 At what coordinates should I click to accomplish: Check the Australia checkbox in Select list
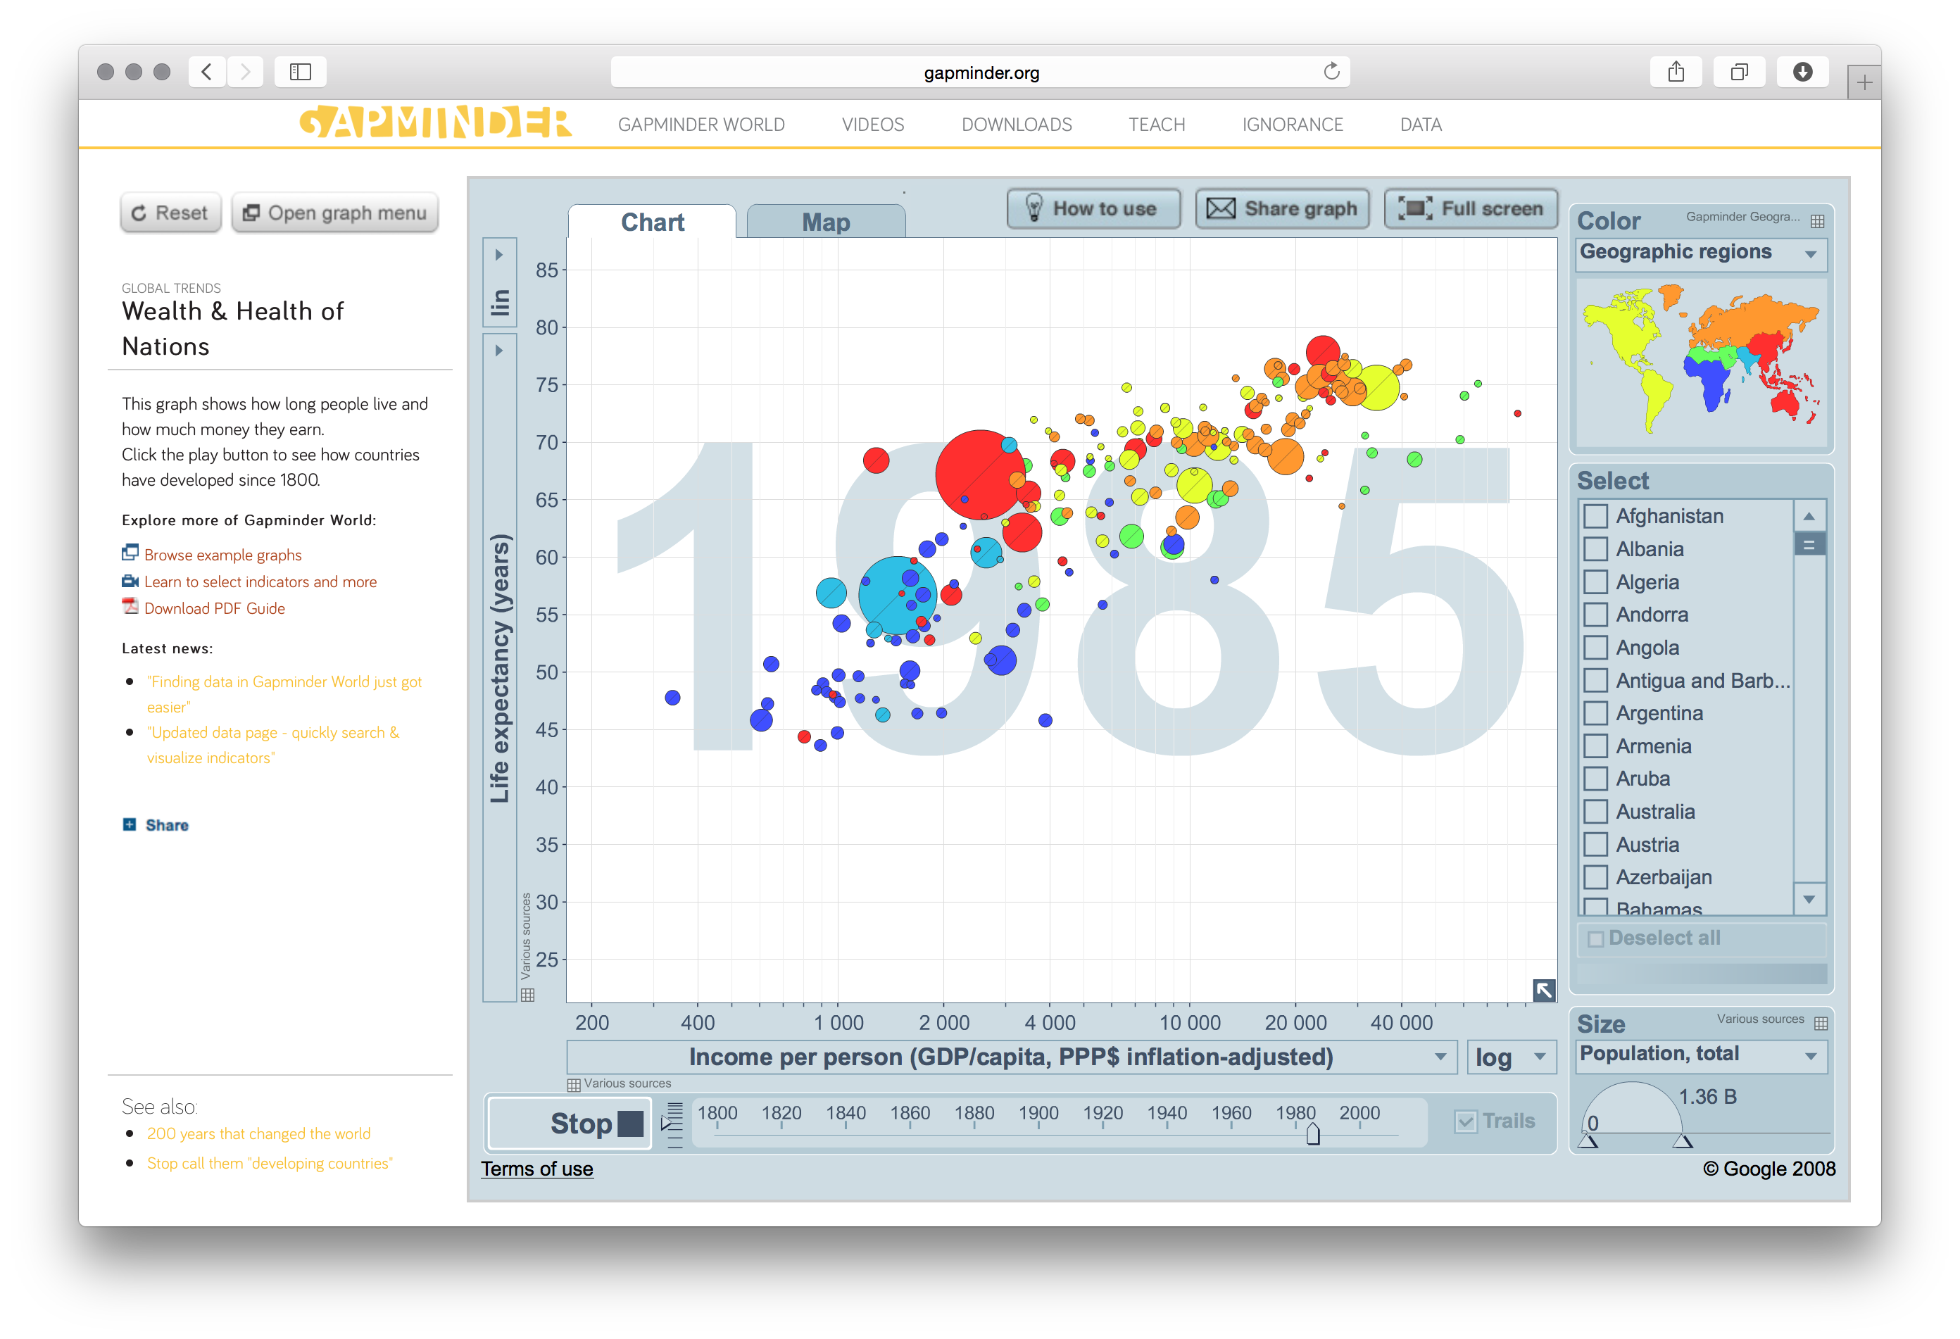pyautogui.click(x=1595, y=811)
